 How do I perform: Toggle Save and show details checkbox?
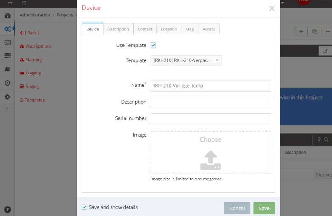85,207
